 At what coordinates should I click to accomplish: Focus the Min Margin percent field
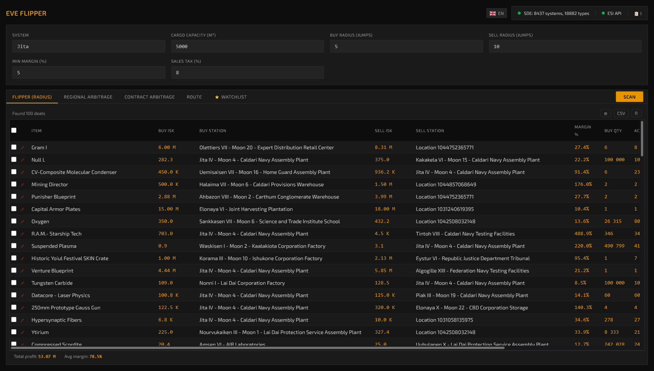89,72
